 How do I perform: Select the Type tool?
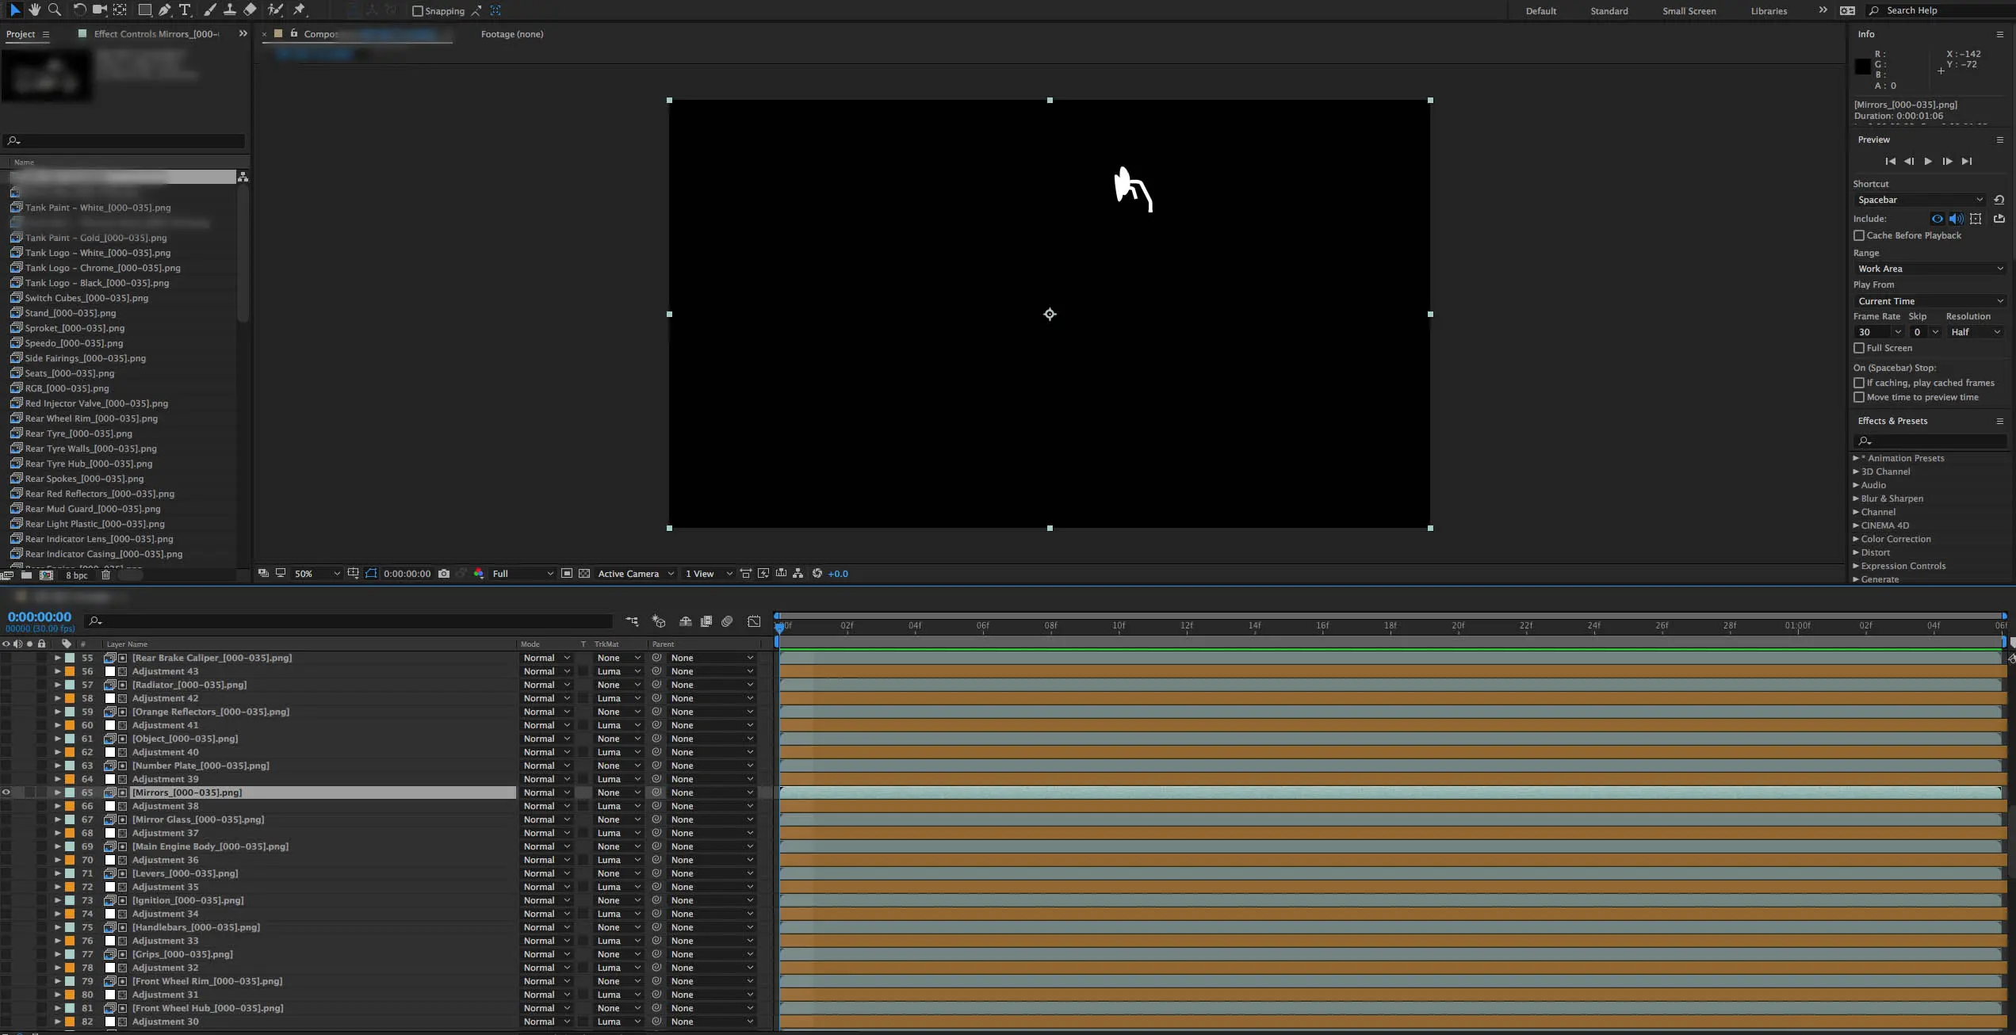pyautogui.click(x=185, y=10)
